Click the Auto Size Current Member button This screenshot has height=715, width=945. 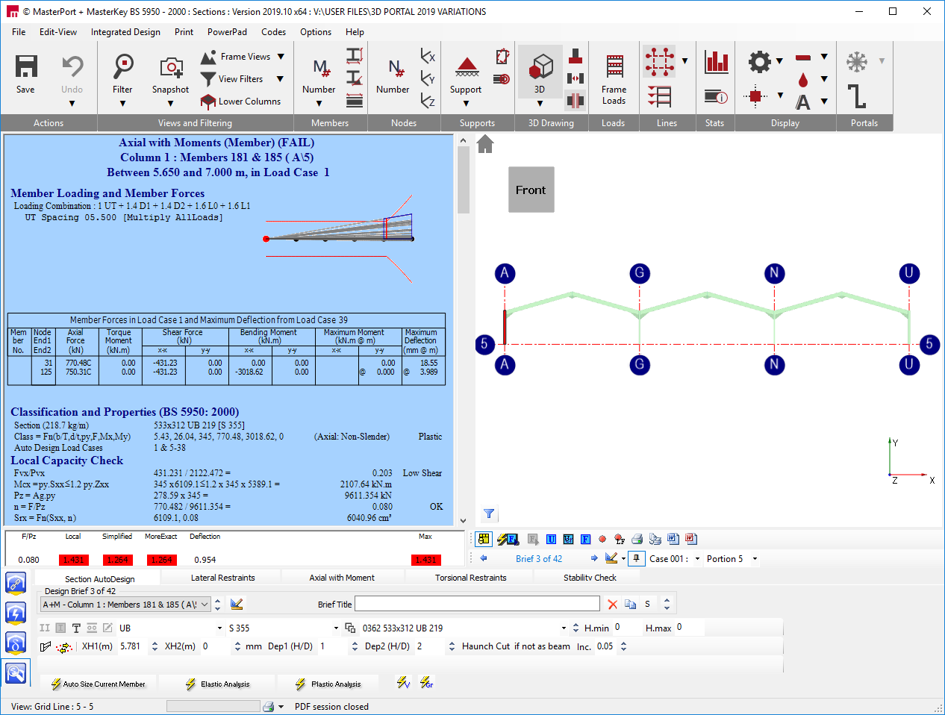coord(98,684)
